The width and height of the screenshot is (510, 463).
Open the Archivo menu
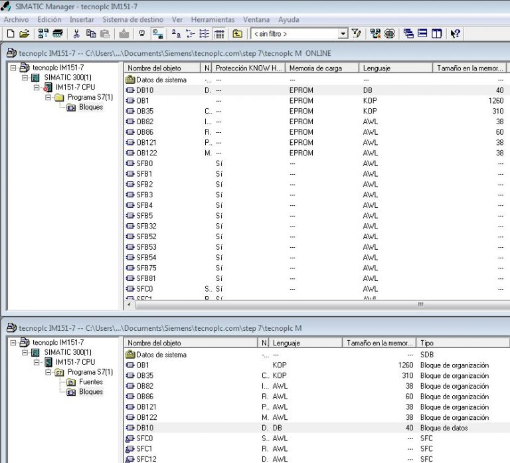click(16, 19)
